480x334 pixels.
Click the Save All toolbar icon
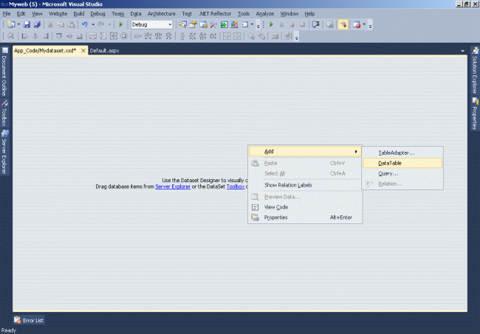[x=36, y=24]
